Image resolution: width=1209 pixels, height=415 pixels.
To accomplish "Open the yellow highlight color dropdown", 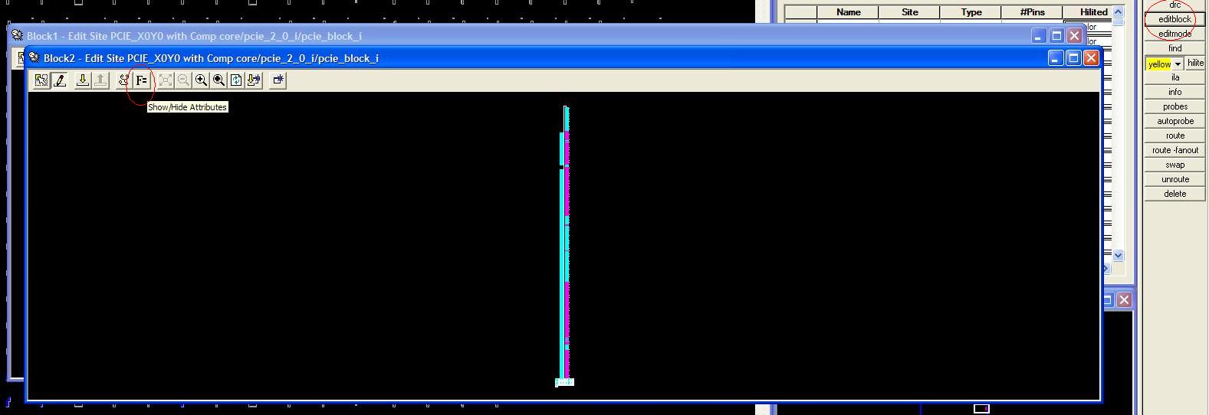I will (1178, 64).
